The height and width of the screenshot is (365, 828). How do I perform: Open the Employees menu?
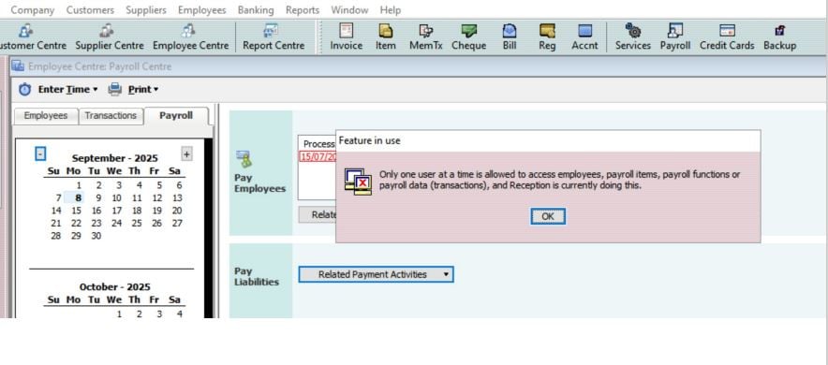click(201, 10)
